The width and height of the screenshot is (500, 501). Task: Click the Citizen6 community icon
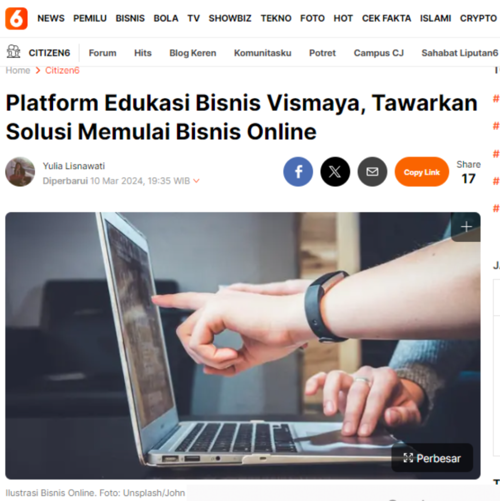point(13,51)
